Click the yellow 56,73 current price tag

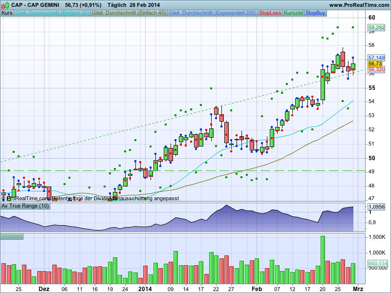pyautogui.click(x=375, y=64)
